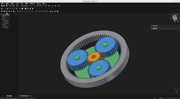Select the Polar Pattern tool
The width and height of the screenshot is (180, 99).
pos(55,11)
